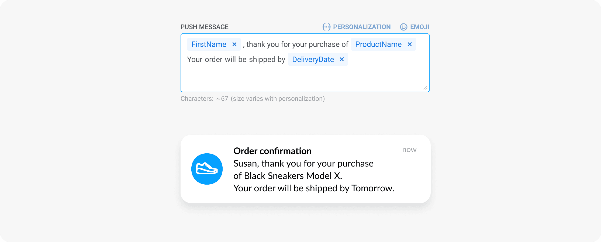
Task: Select the PUSH MESSAGE section label
Action: (x=205, y=27)
